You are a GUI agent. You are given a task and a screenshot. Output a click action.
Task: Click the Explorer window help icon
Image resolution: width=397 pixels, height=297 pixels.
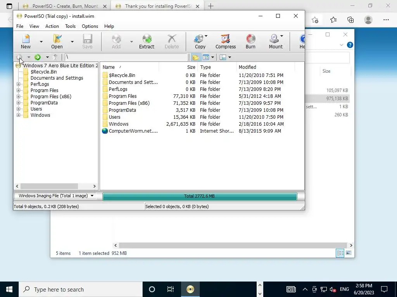pyautogui.click(x=350, y=45)
